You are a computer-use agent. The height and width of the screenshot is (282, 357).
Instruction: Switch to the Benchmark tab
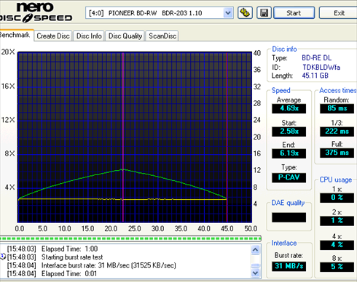coord(15,36)
